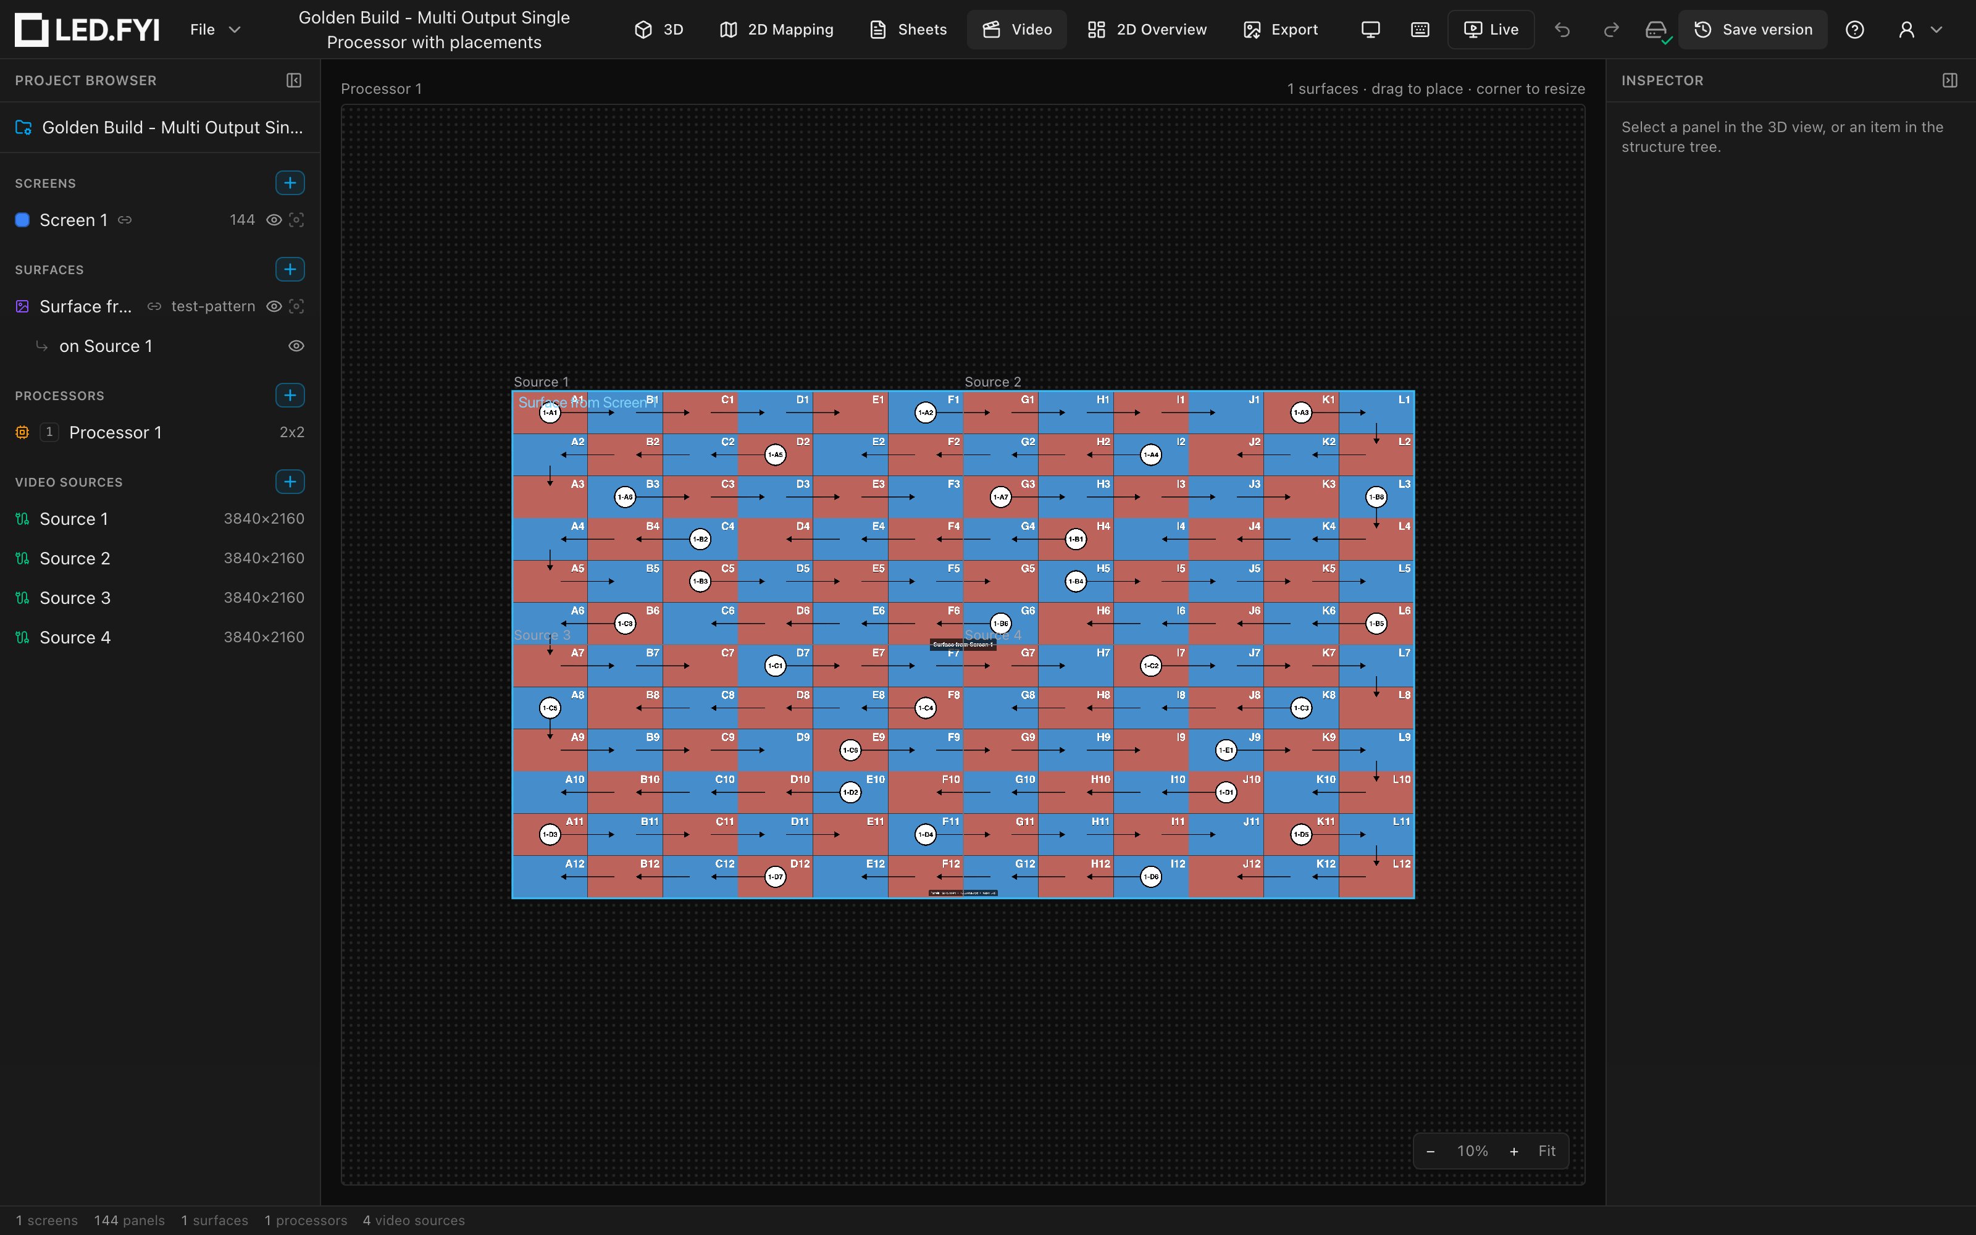Image resolution: width=1976 pixels, height=1235 pixels.
Task: Click the 10% zoom level value
Action: click(1472, 1151)
